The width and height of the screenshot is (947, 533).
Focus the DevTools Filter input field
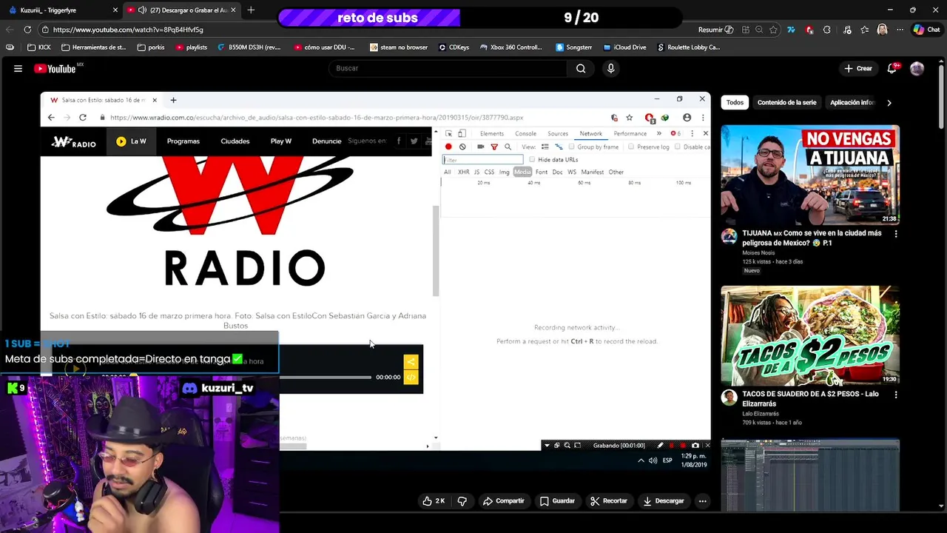(482, 159)
